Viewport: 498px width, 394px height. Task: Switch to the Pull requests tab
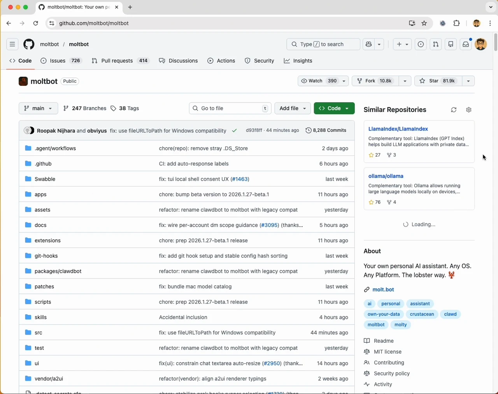pos(121,61)
